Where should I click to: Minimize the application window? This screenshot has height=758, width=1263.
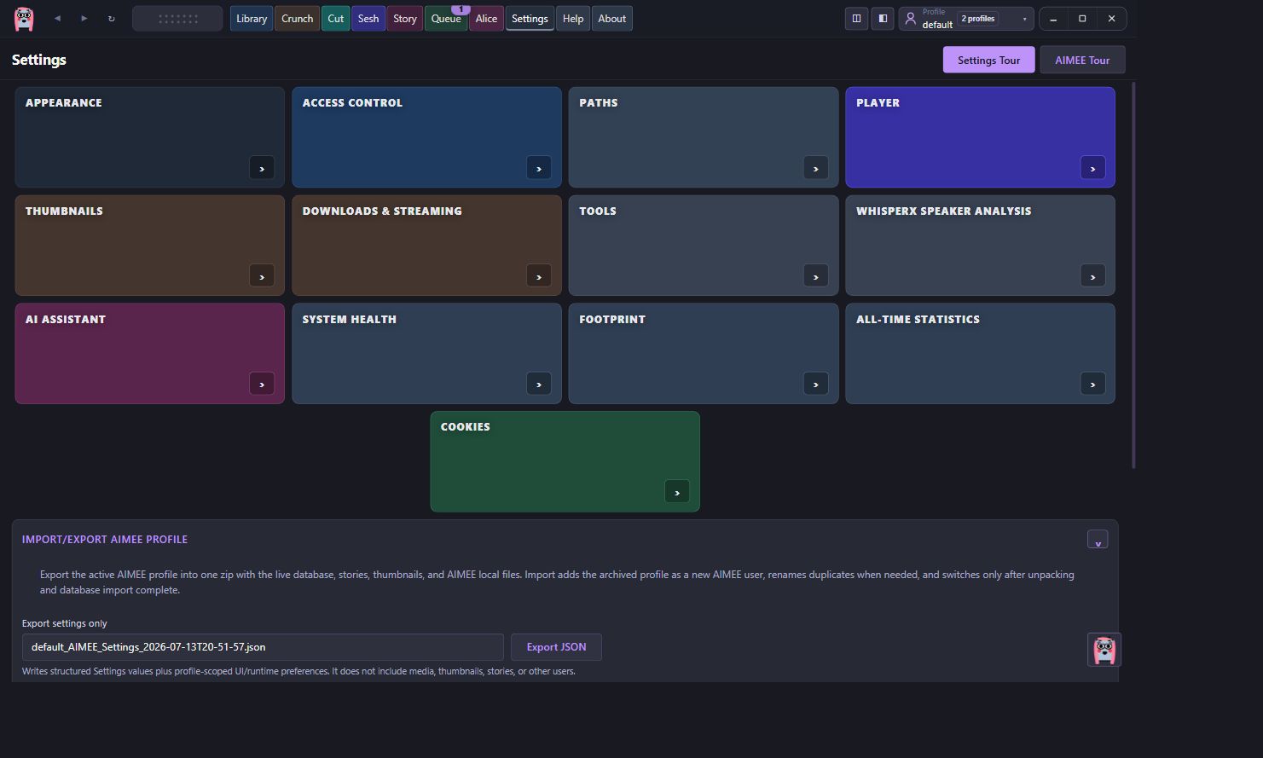pos(1053,18)
